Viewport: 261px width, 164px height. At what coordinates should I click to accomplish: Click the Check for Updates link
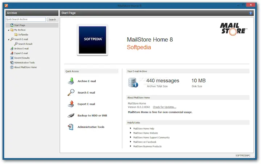[165, 107]
